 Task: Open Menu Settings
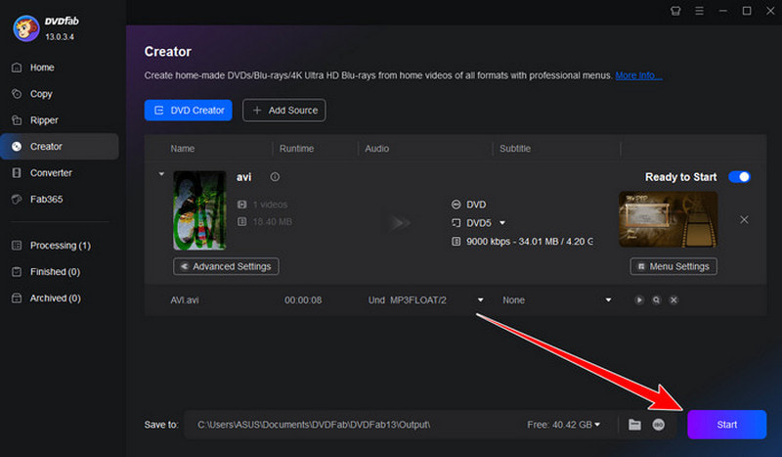(673, 266)
